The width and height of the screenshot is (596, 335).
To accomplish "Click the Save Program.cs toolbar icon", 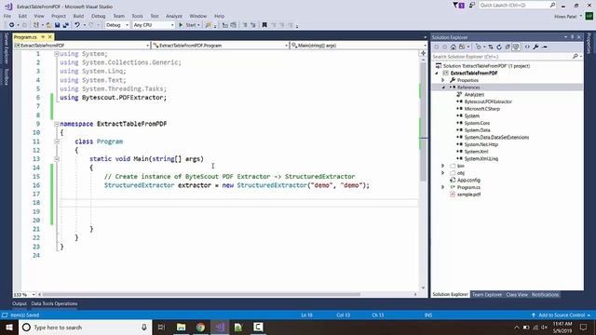I will tap(57, 25).
